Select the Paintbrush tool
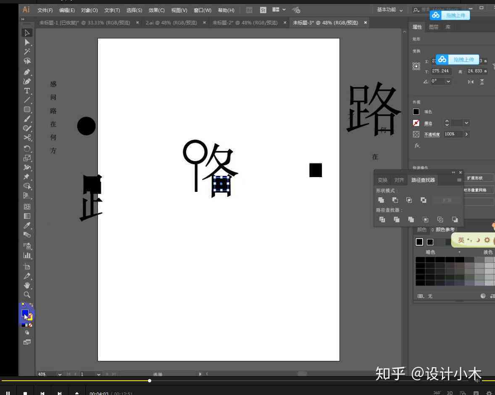Screen dimensions: 495x395 (x=27, y=119)
